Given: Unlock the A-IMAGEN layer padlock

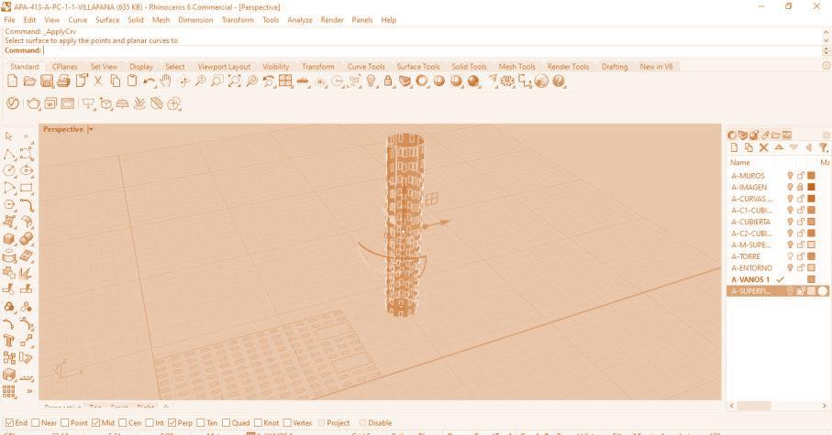Looking at the screenshot, I should (x=800, y=187).
